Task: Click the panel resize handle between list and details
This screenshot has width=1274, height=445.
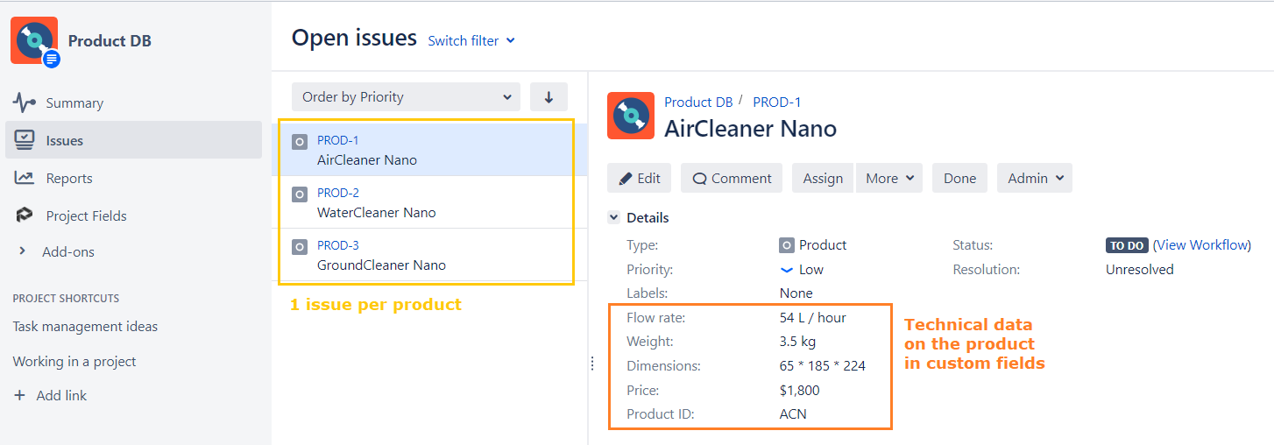Action: [592, 363]
